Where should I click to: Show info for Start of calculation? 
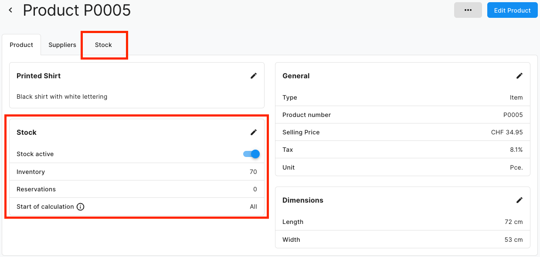coord(80,207)
